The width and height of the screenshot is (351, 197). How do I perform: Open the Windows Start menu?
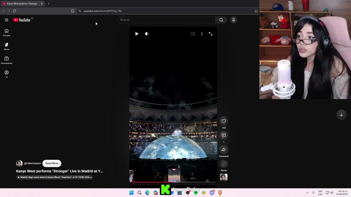131,193
